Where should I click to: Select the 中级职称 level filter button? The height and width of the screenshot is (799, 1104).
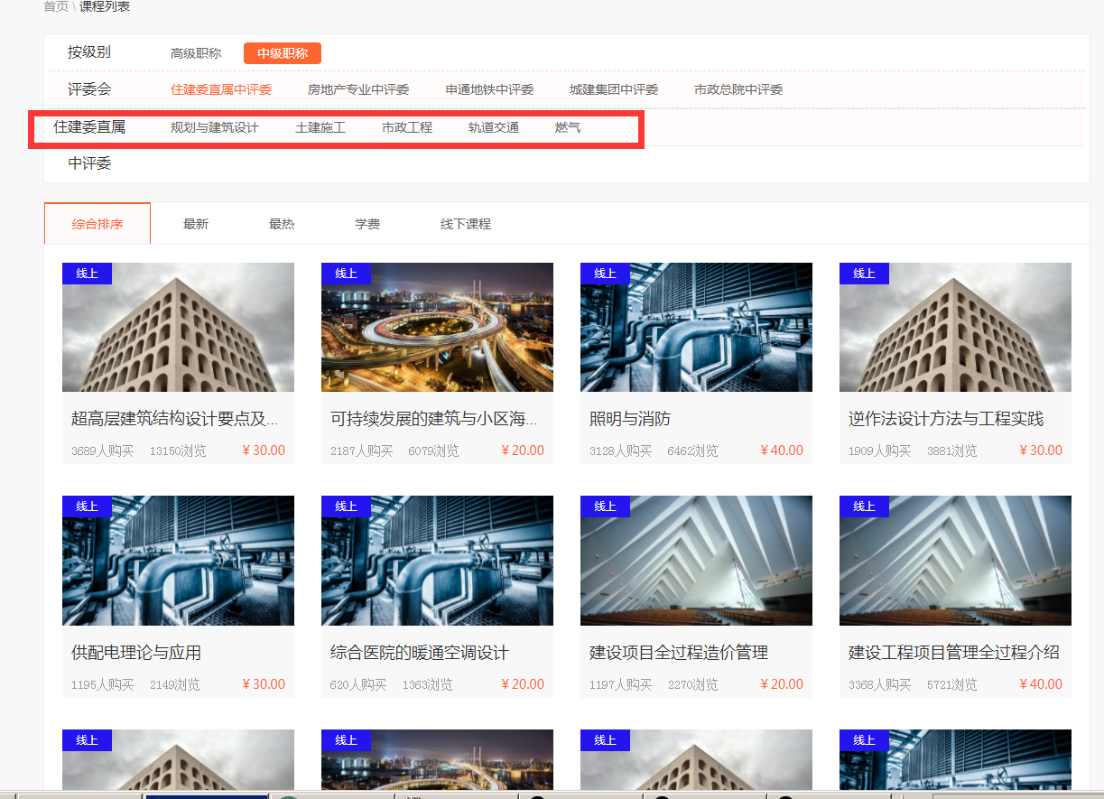pyautogui.click(x=283, y=53)
